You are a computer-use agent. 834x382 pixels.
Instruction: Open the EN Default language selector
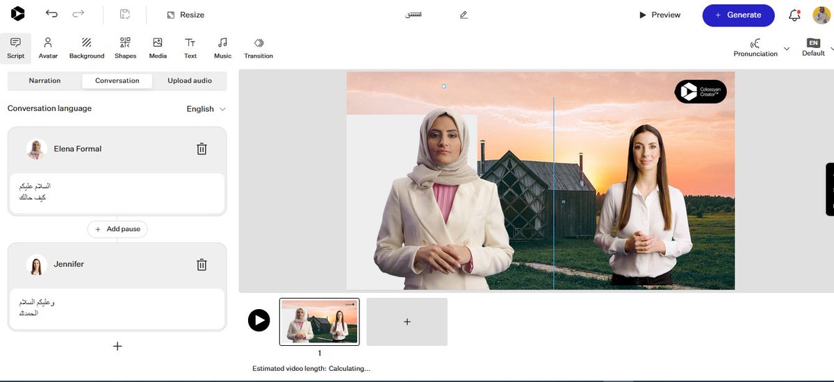[x=813, y=48]
